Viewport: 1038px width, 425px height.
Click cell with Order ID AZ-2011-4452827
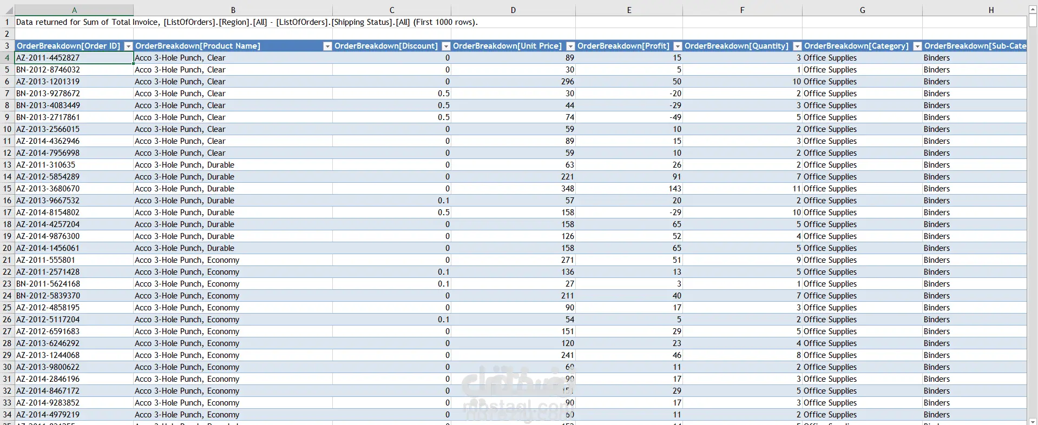(74, 58)
